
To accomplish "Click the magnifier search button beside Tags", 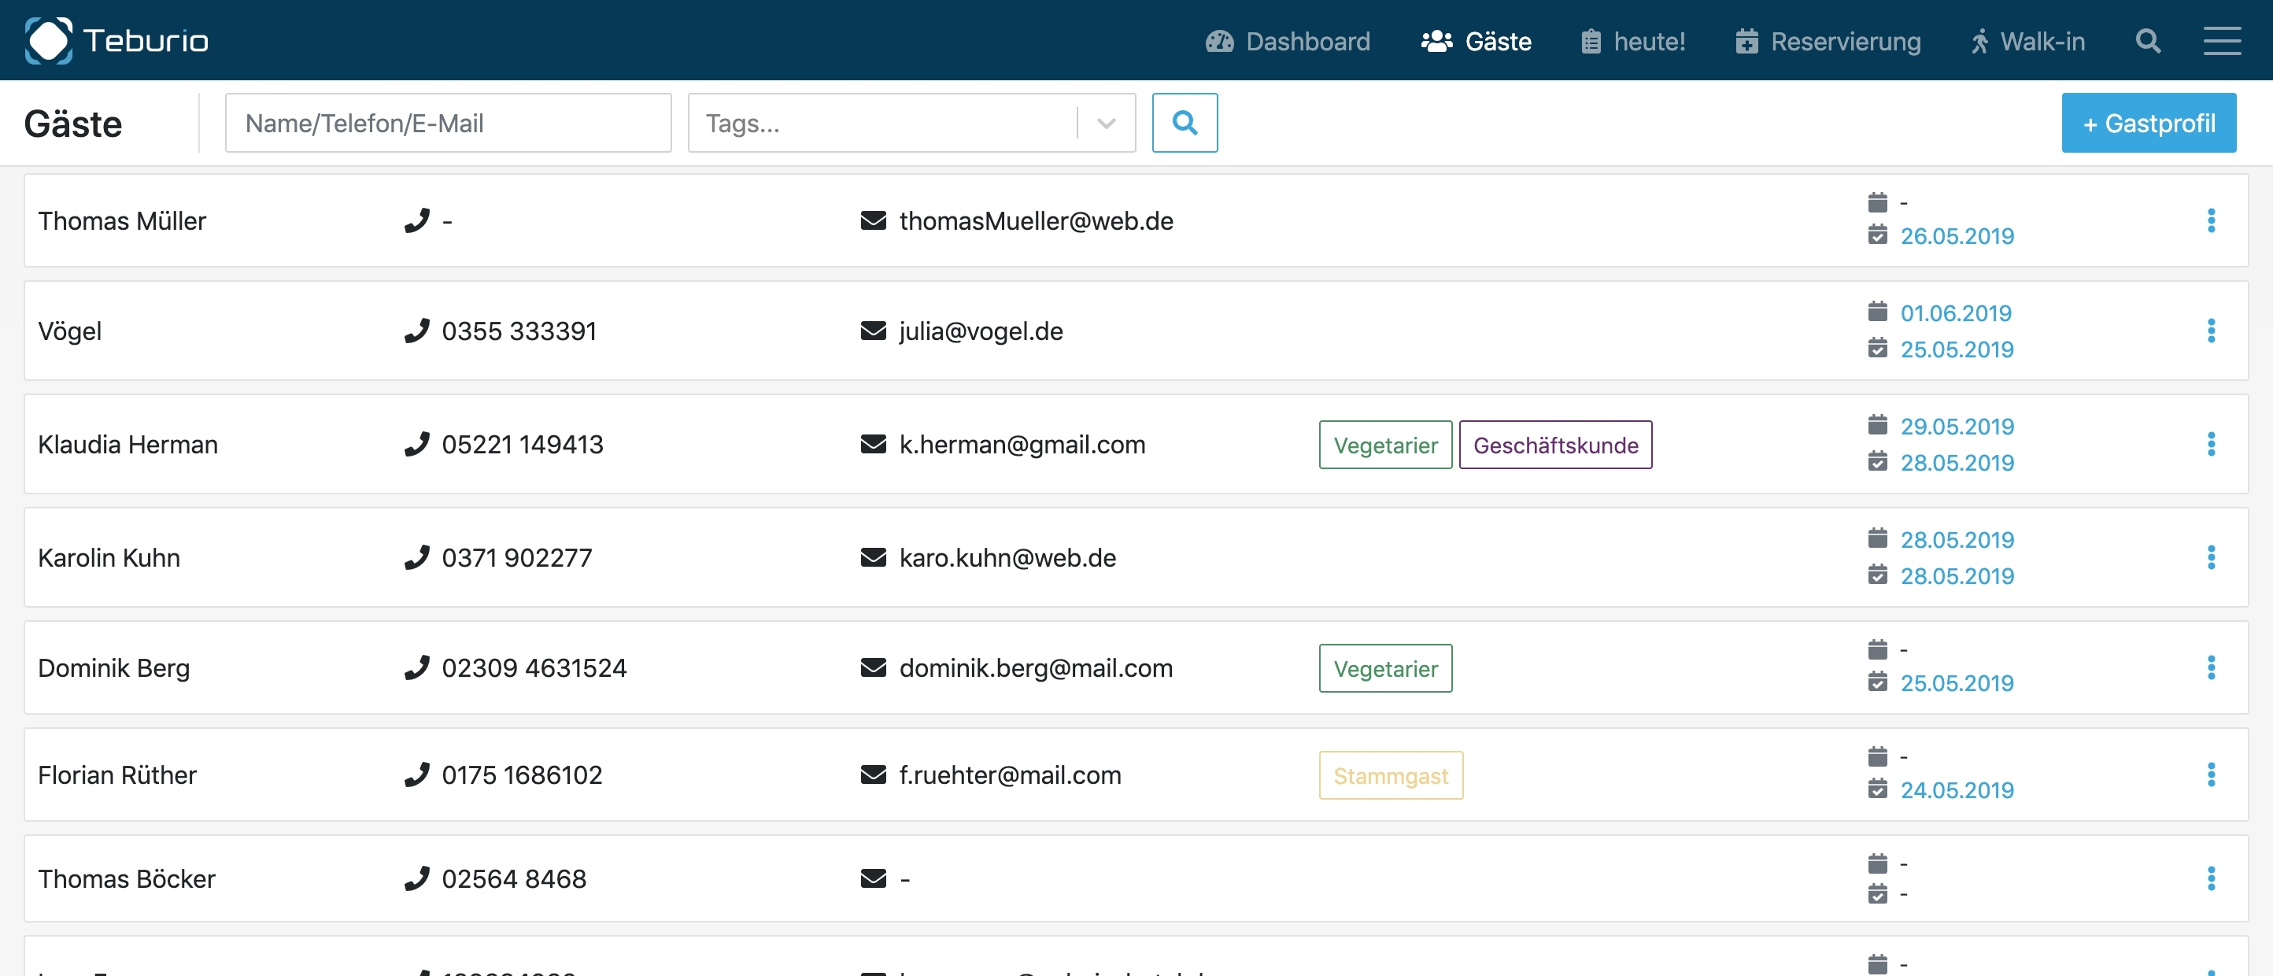I will click(x=1185, y=123).
